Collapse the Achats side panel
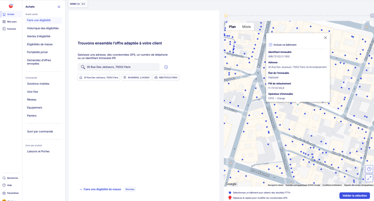374x201 pixels. point(59,7)
